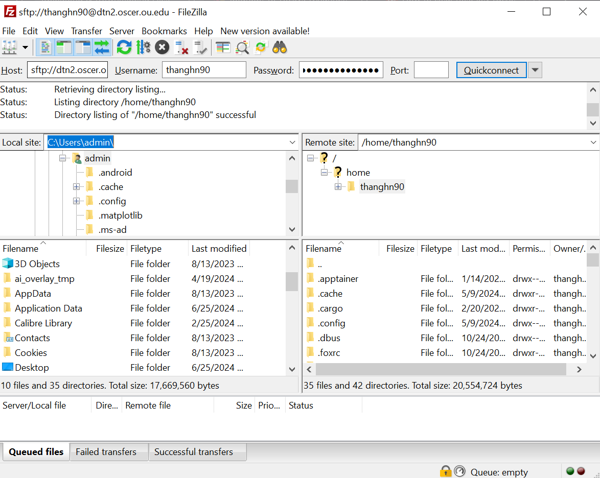Click the New version available link
This screenshot has height=478, width=600.
pos(264,31)
